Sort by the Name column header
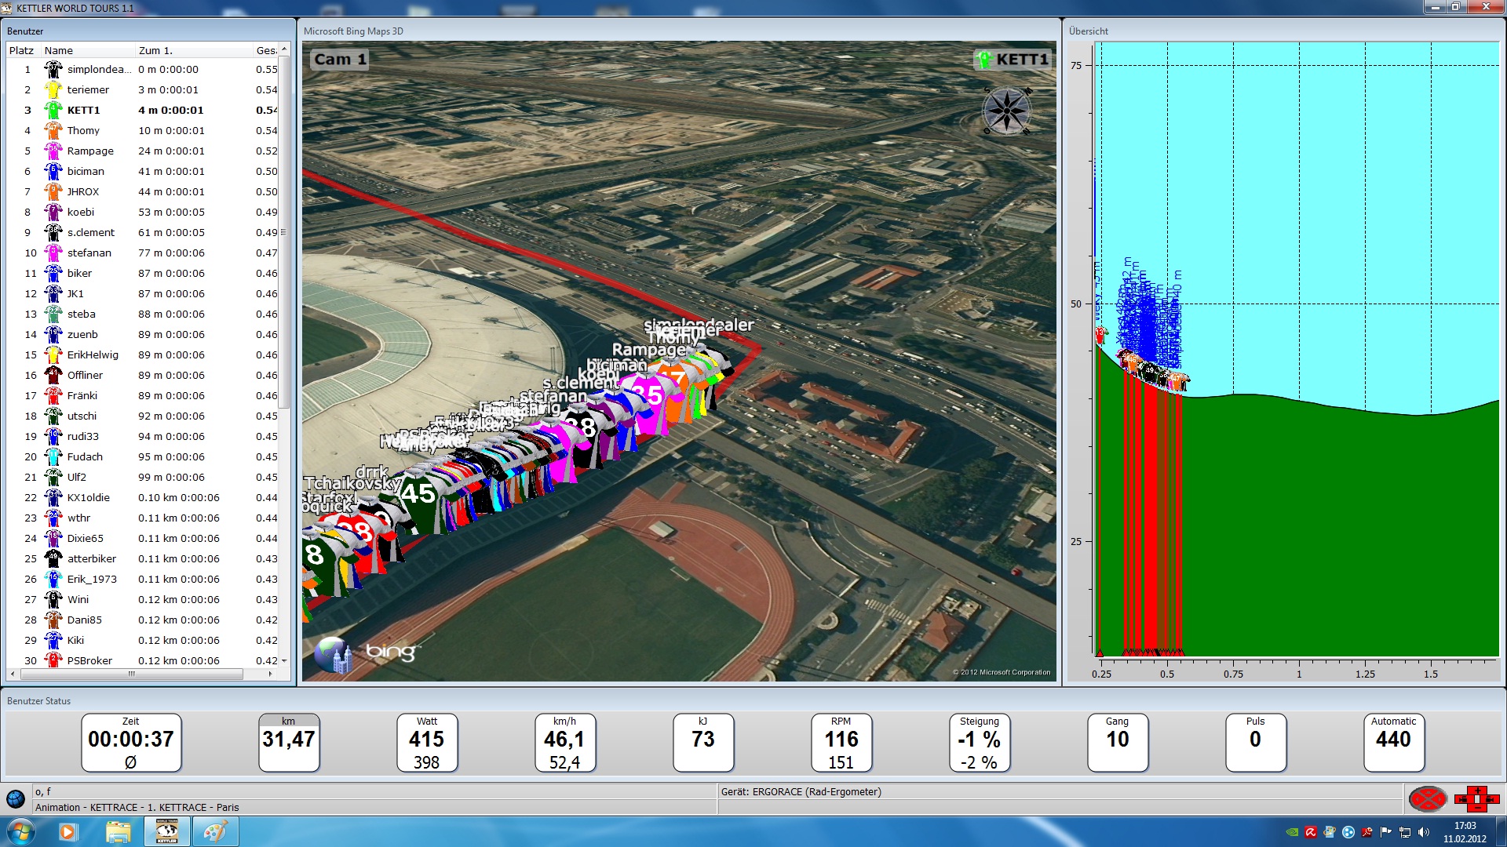The image size is (1507, 847). 88,50
